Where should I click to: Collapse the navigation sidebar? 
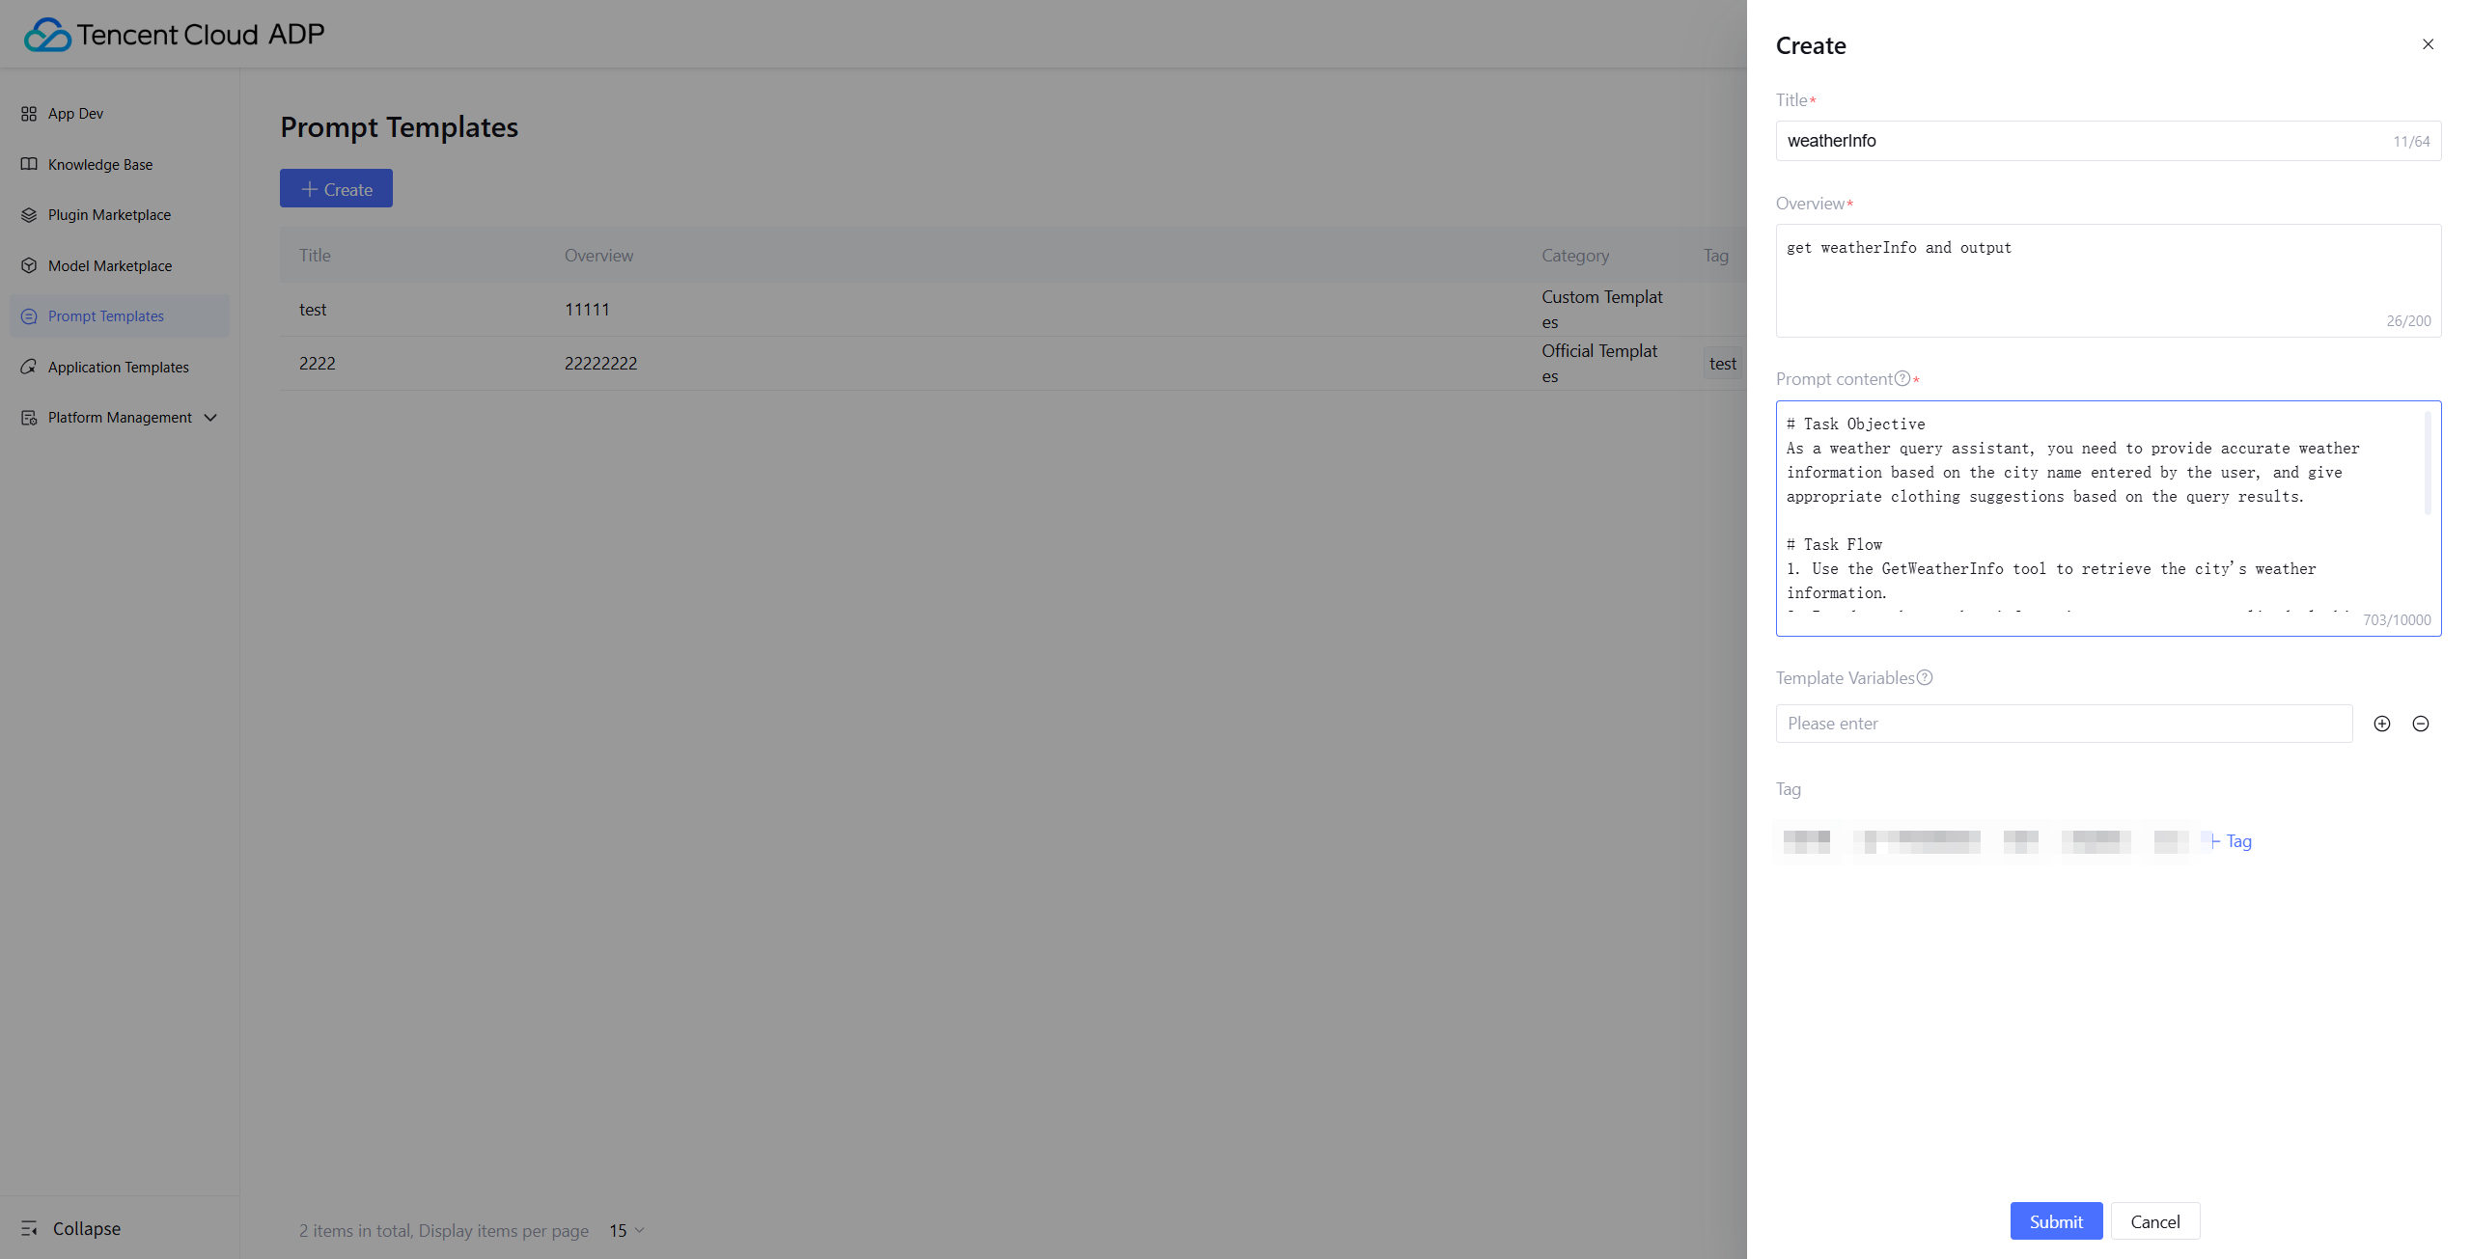(85, 1228)
